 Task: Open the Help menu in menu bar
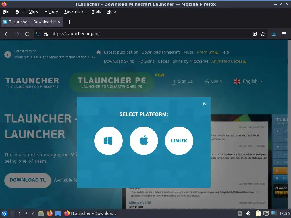click(111, 12)
